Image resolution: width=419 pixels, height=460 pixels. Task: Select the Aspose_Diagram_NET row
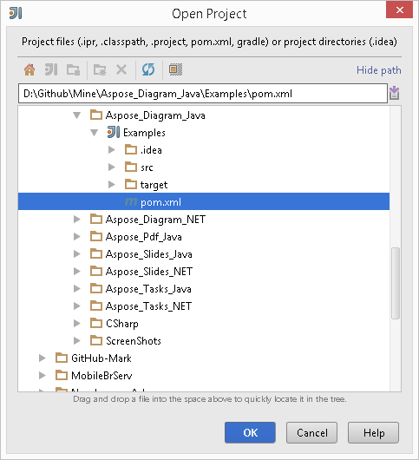[204, 219]
